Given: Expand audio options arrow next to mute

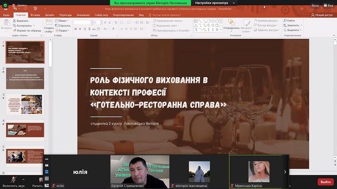Looking at the screenshot, I should (23, 180).
